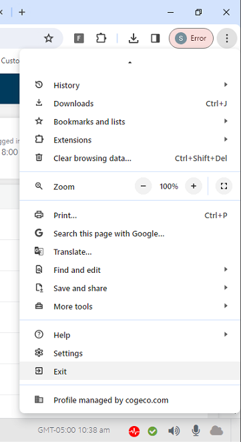Open the Find and edit entry
241x442 pixels.
tap(130, 270)
